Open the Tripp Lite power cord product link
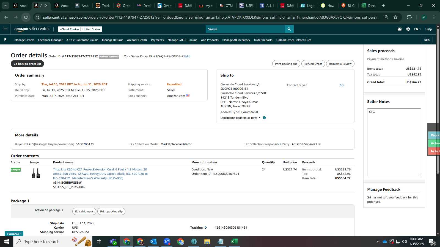The image size is (440, 247). point(100,174)
